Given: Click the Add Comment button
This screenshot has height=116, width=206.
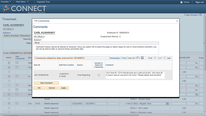Looking at the screenshot, I should [46, 83].
